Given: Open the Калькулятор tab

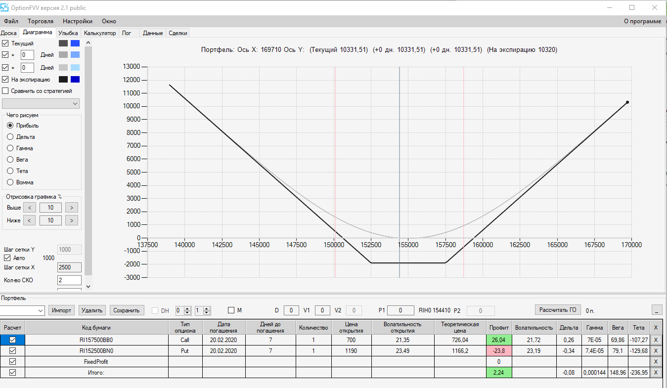Looking at the screenshot, I should [x=100, y=33].
